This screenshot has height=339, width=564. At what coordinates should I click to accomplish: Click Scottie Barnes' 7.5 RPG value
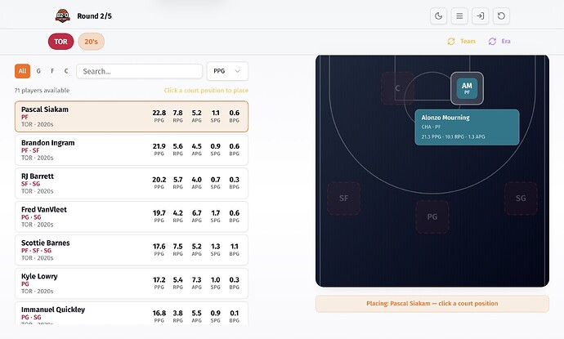(x=177, y=247)
